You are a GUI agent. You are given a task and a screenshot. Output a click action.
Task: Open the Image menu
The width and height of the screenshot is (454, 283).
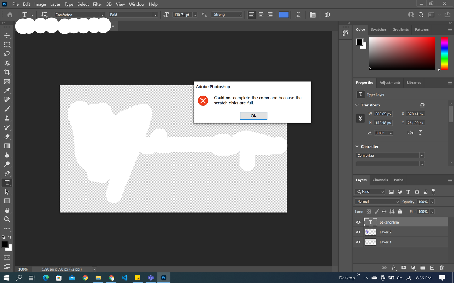point(40,4)
